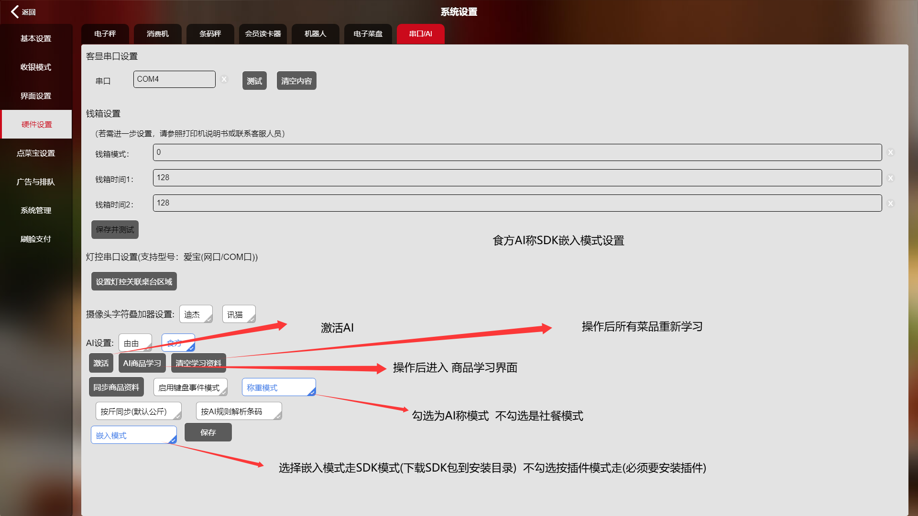Viewport: 918px width, 516px height.
Task: Select the 迪杰 camera overlay option
Action: tap(196, 314)
